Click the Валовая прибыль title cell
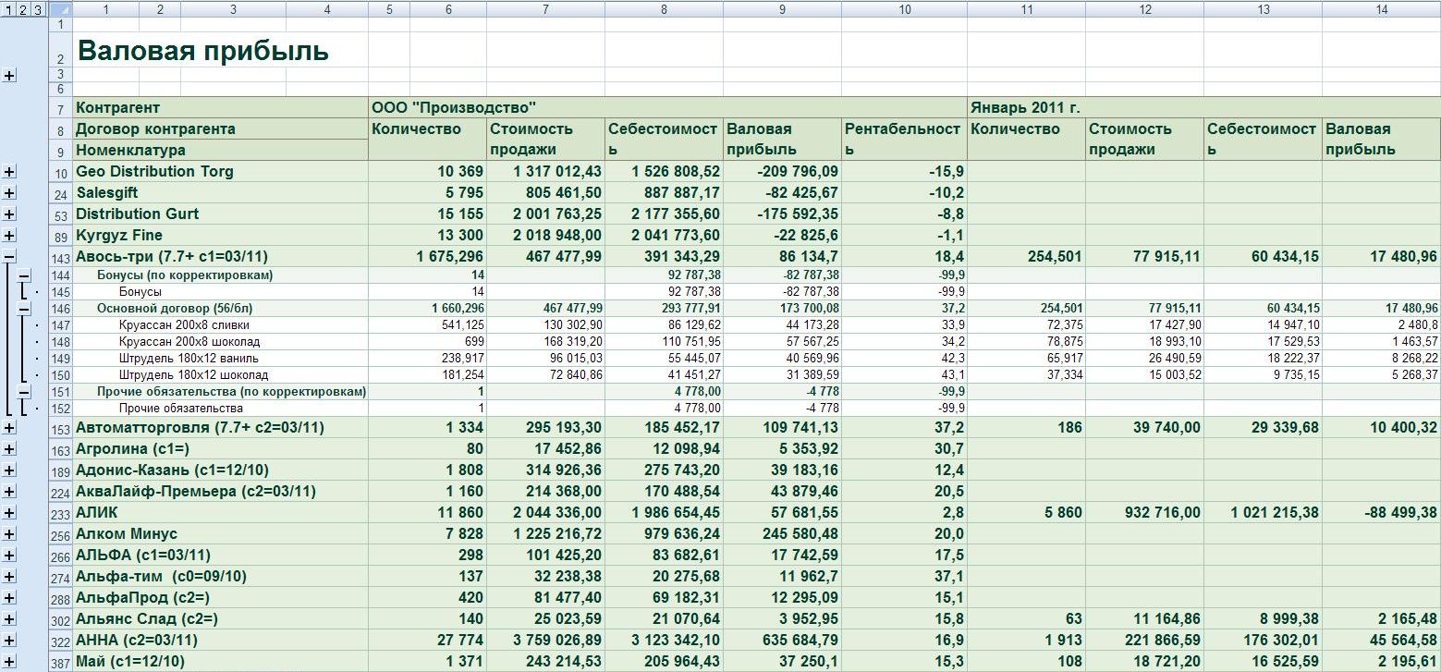The image size is (1441, 672). pos(203,51)
